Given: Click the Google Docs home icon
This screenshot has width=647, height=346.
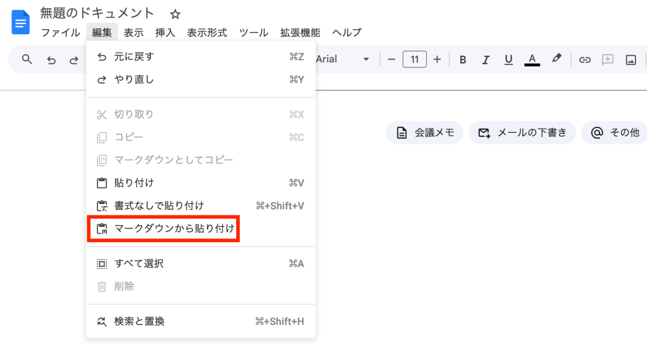Looking at the screenshot, I should click(x=21, y=22).
